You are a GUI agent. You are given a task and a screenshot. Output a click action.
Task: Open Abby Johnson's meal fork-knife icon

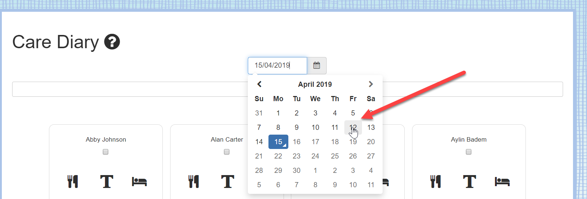73,181
